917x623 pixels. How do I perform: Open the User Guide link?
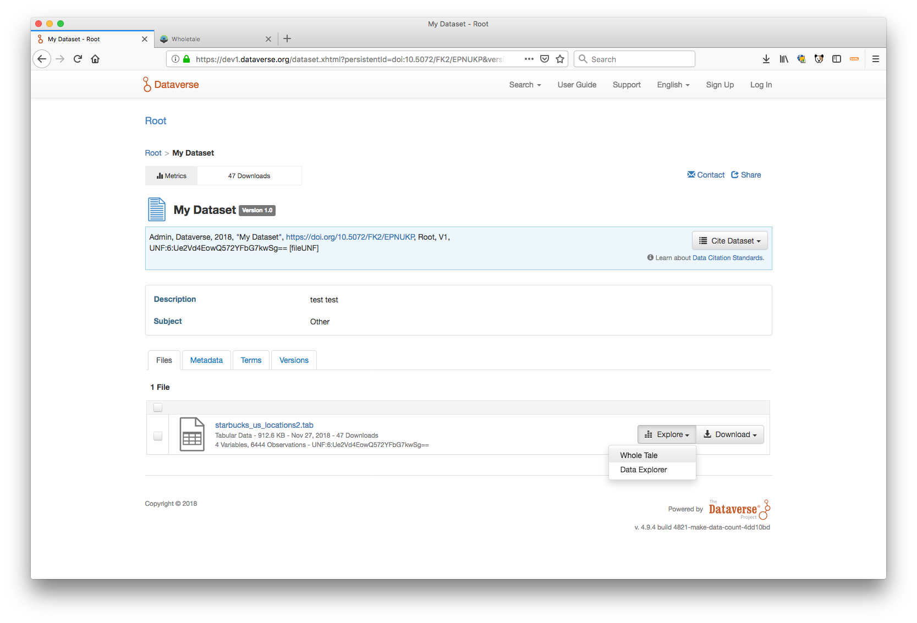576,85
